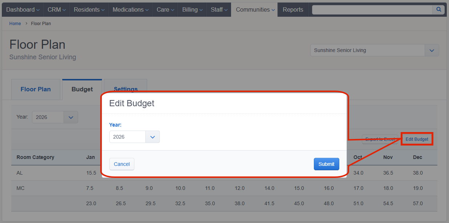Click the Edit Budget link
The width and height of the screenshot is (449, 223).
[x=417, y=139]
